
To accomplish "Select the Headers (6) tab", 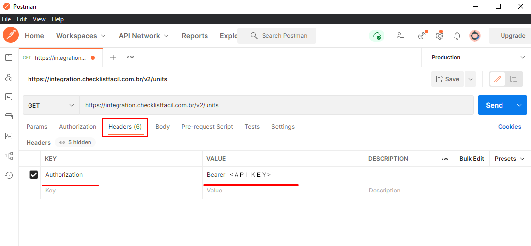I will point(125,127).
